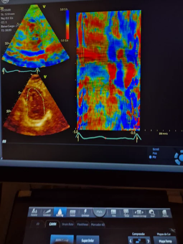Open QuickApps with the lightning icon
The image size is (183, 244).
point(85,213)
